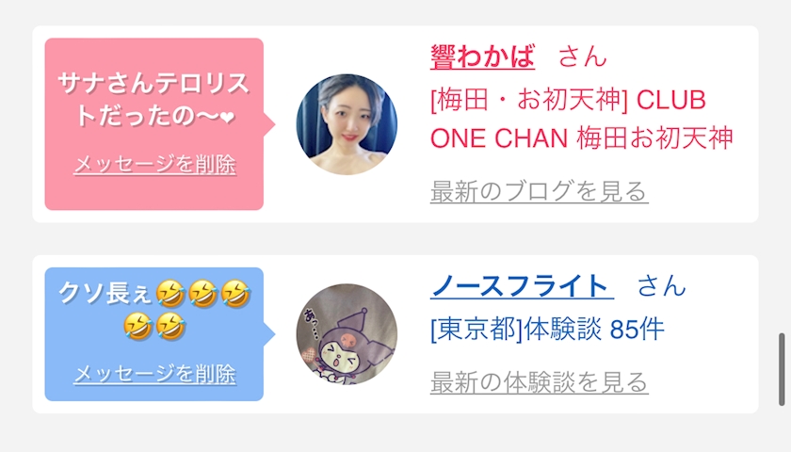Viewport: 791px width, 452px height.
Task: Select the [東京都]体験談 85件 text
Action: tap(547, 330)
